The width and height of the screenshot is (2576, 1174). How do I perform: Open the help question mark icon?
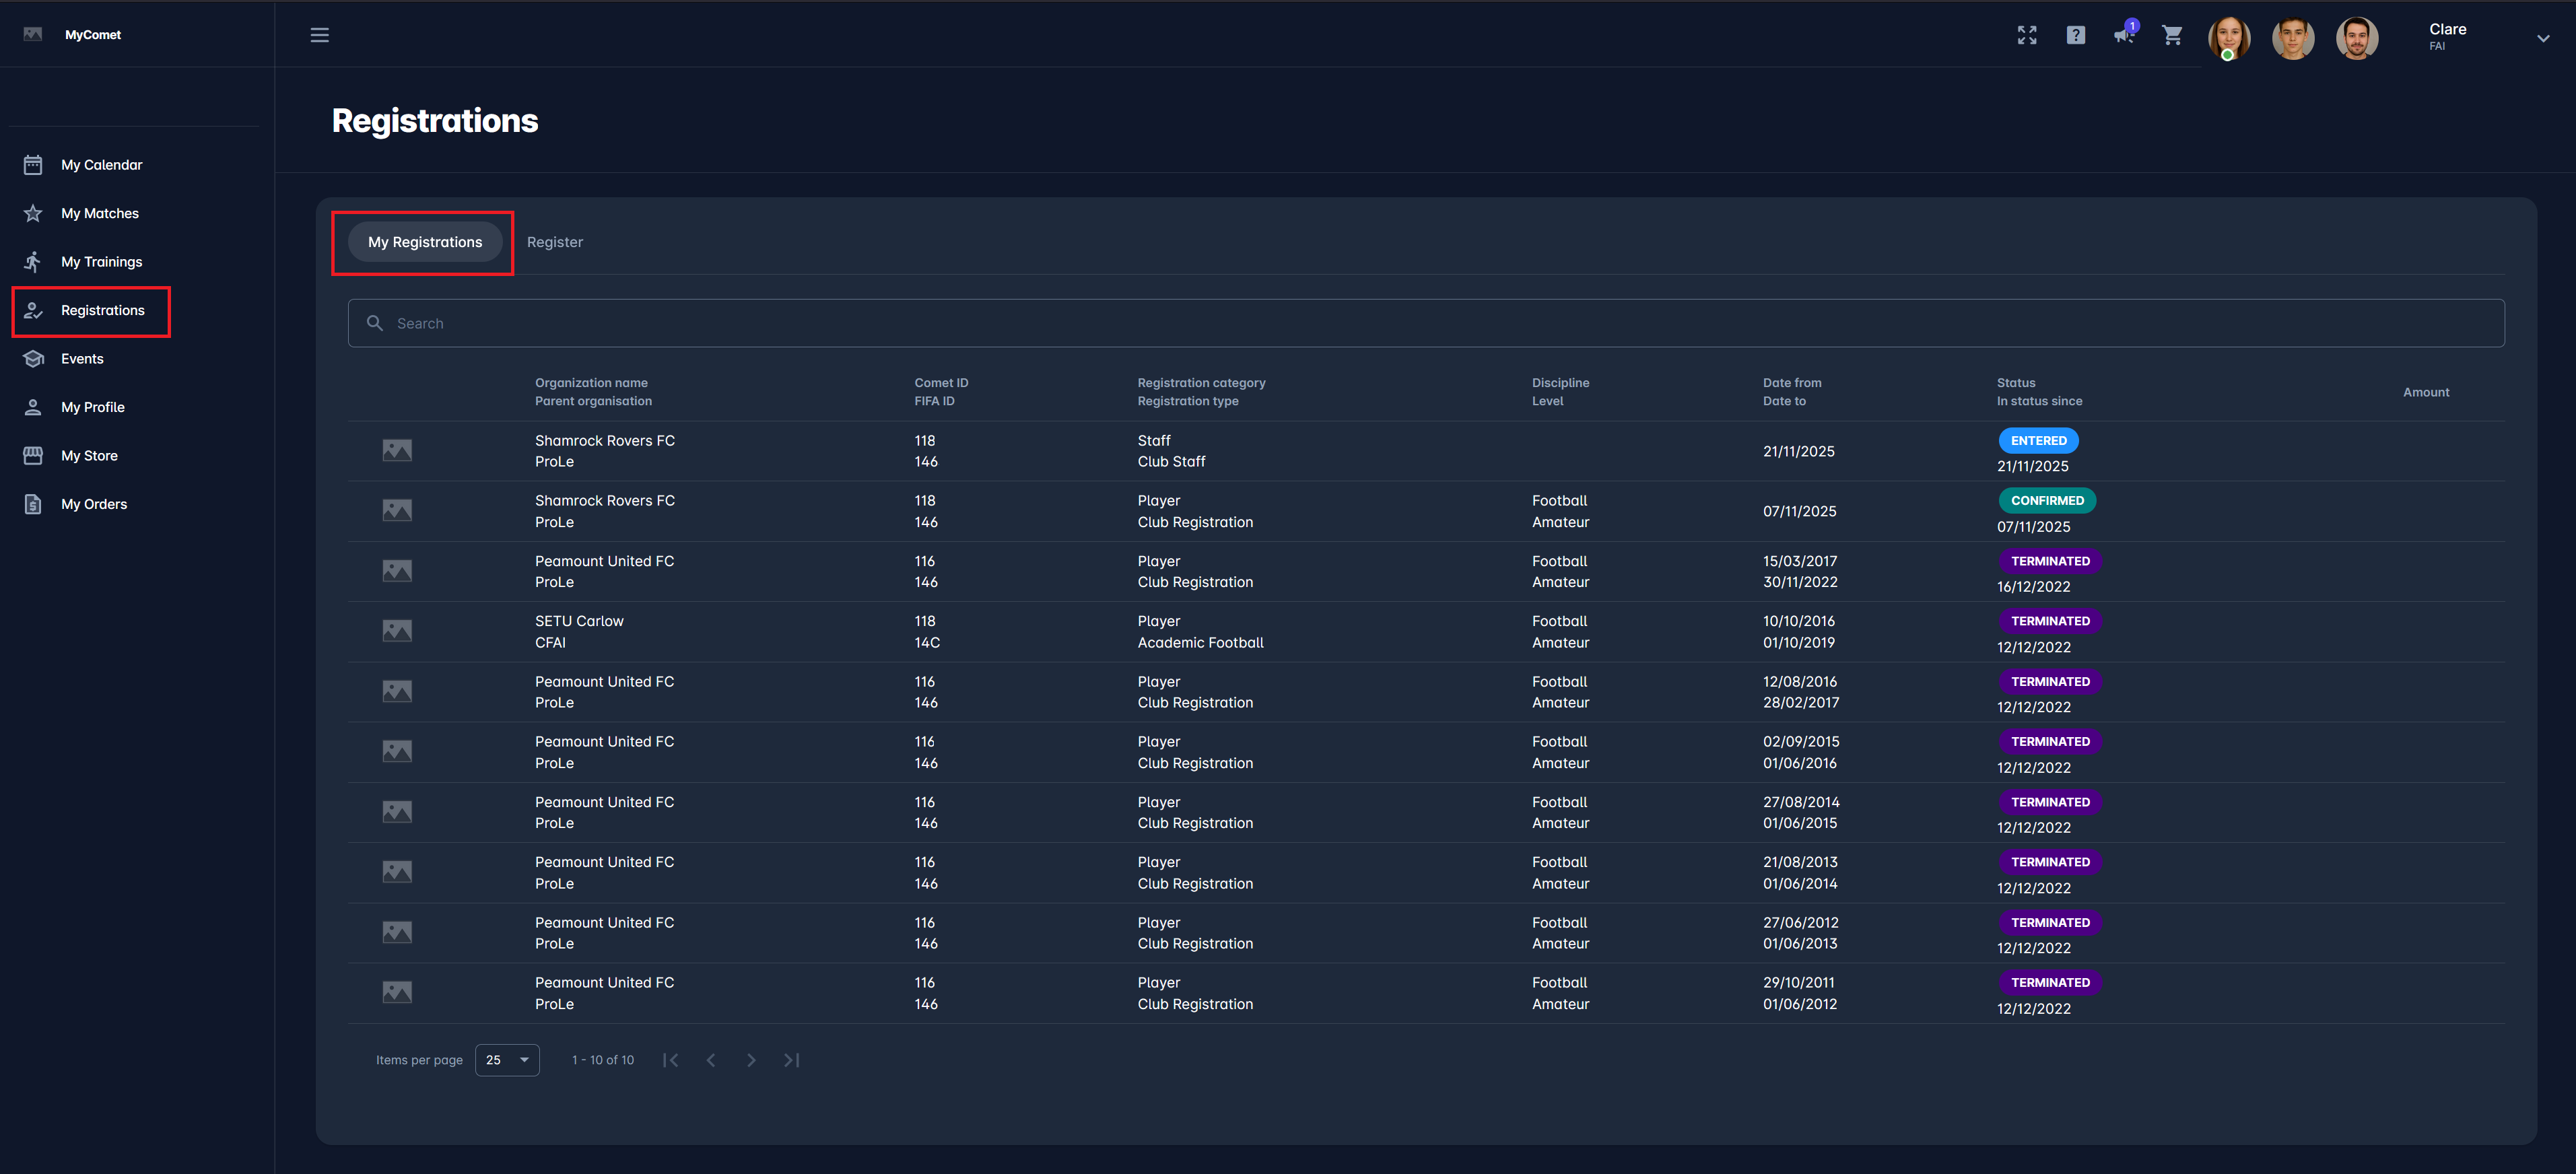tap(2075, 35)
